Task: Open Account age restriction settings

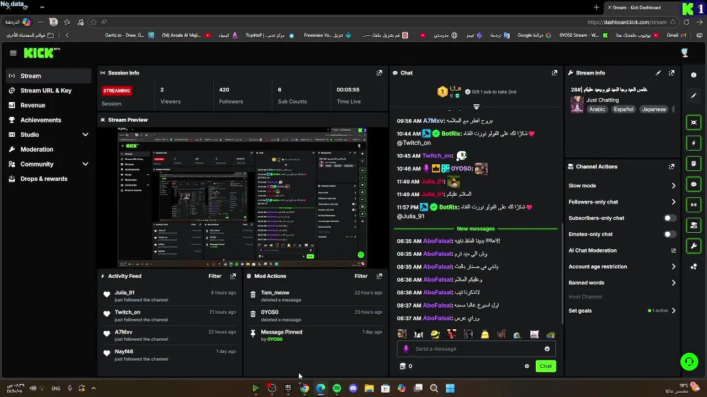Action: [x=622, y=266]
